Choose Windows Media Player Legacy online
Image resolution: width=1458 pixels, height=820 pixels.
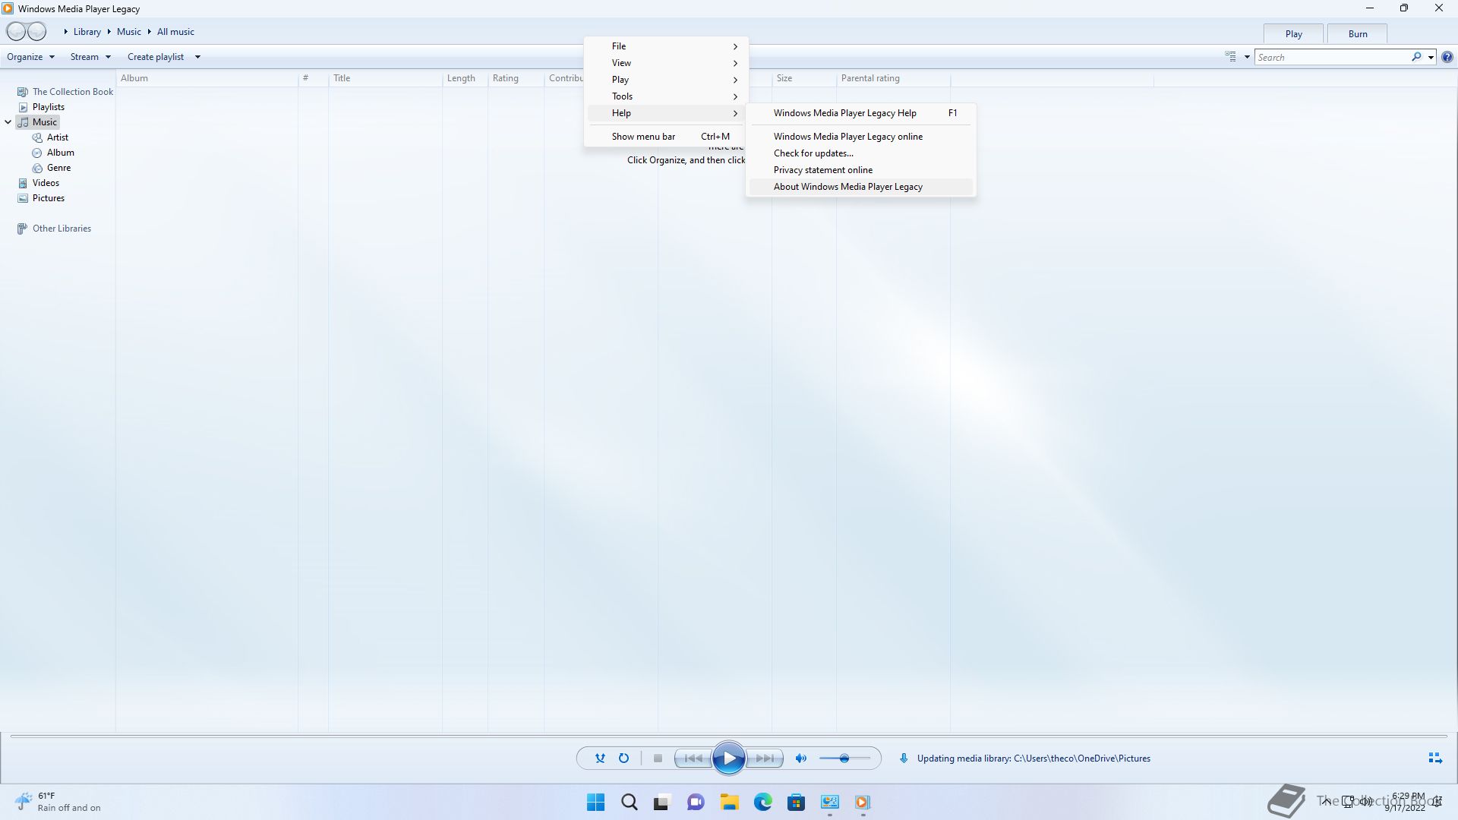pyautogui.click(x=861, y=137)
